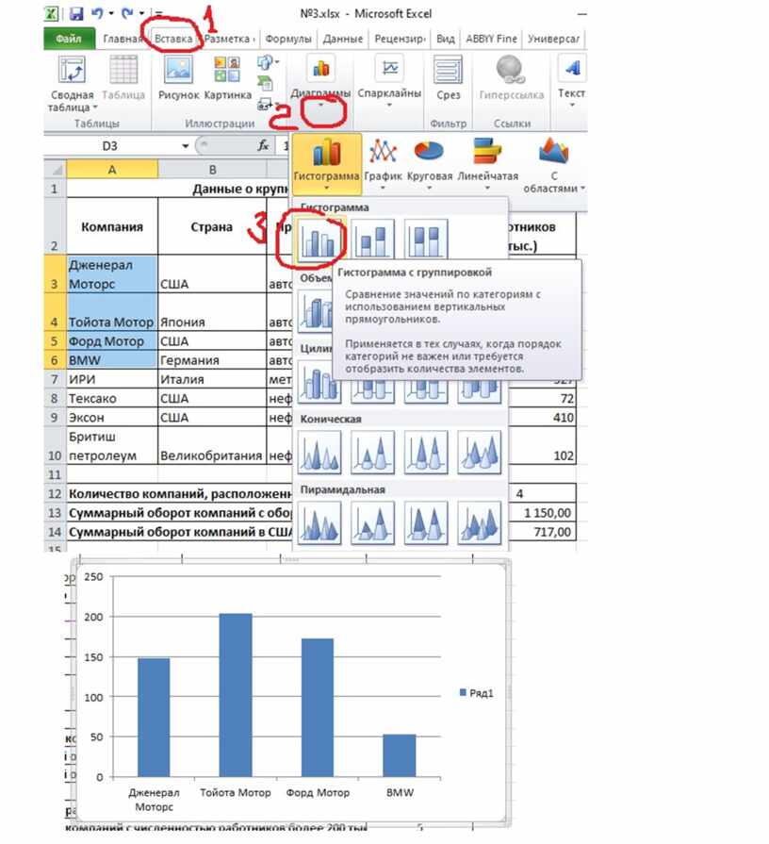
Task: Click the SmartArt icon in Иллюстрации group
Action: [x=265, y=83]
